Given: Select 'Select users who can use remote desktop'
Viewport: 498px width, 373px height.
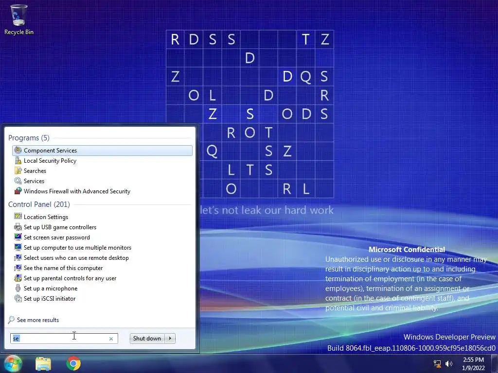Looking at the screenshot, I should coord(102,257).
